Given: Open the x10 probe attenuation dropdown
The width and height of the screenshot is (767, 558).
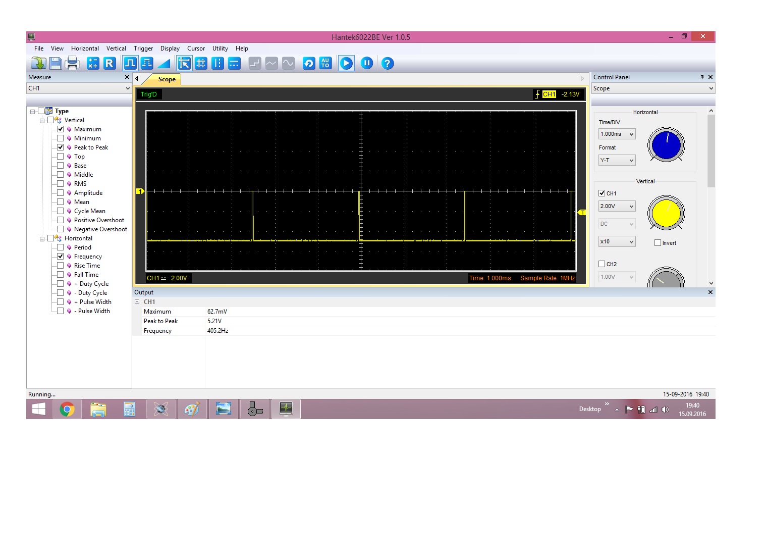Looking at the screenshot, I should [617, 242].
